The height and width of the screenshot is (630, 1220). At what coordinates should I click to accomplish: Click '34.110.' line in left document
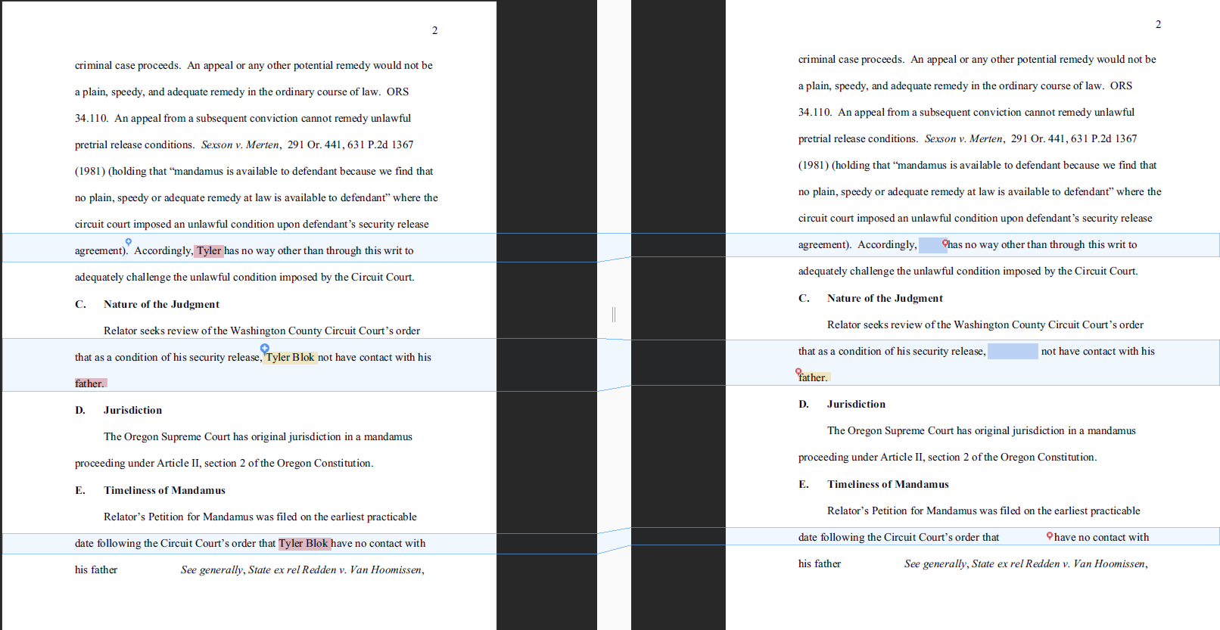(243, 118)
